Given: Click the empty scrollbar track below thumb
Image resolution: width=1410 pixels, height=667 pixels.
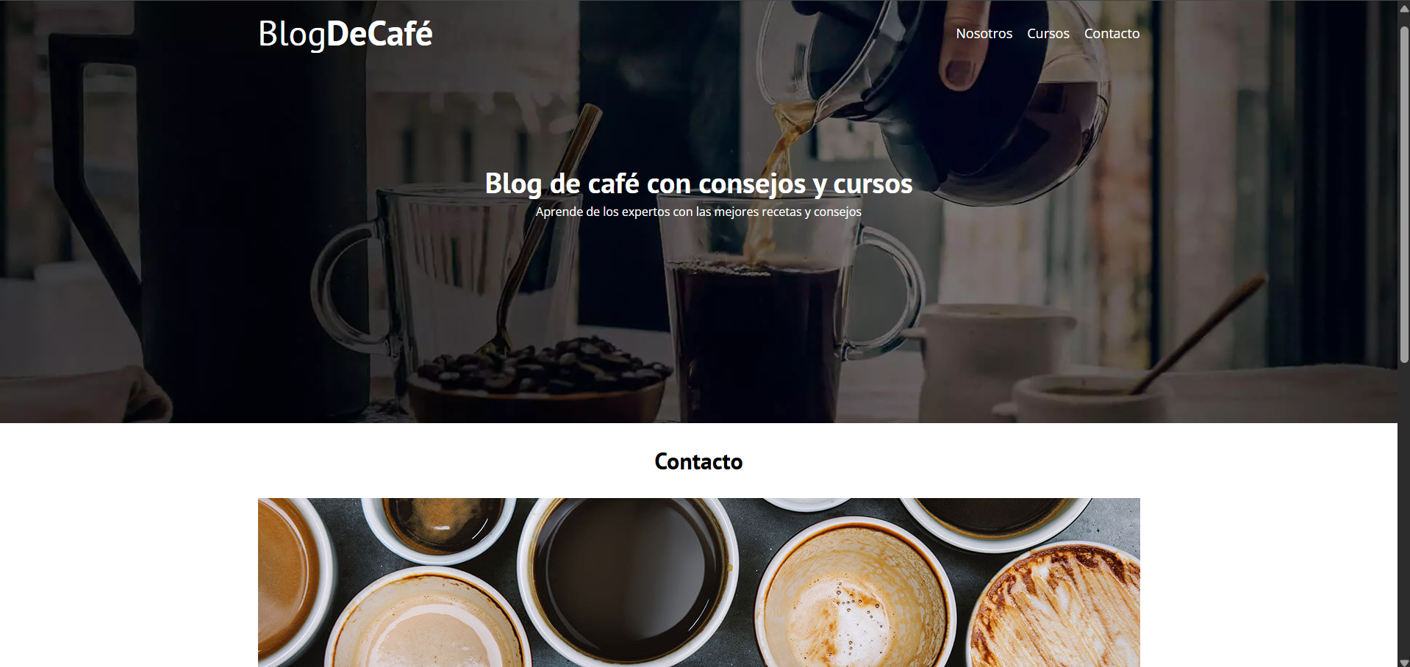Looking at the screenshot, I should coord(1403,507).
